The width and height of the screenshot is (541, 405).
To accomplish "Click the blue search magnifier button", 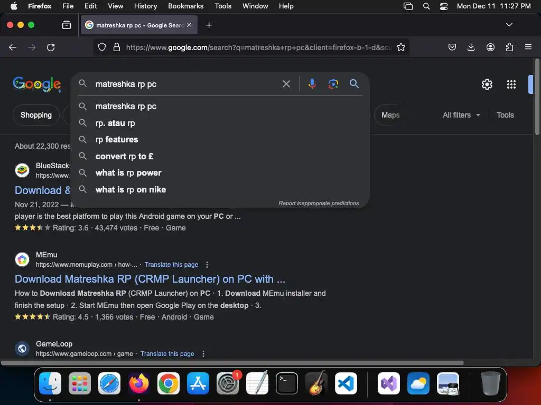I will 354,84.
